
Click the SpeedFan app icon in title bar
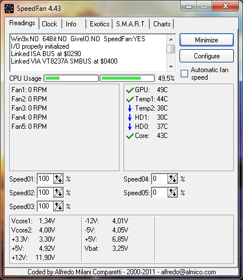[x=9, y=9]
